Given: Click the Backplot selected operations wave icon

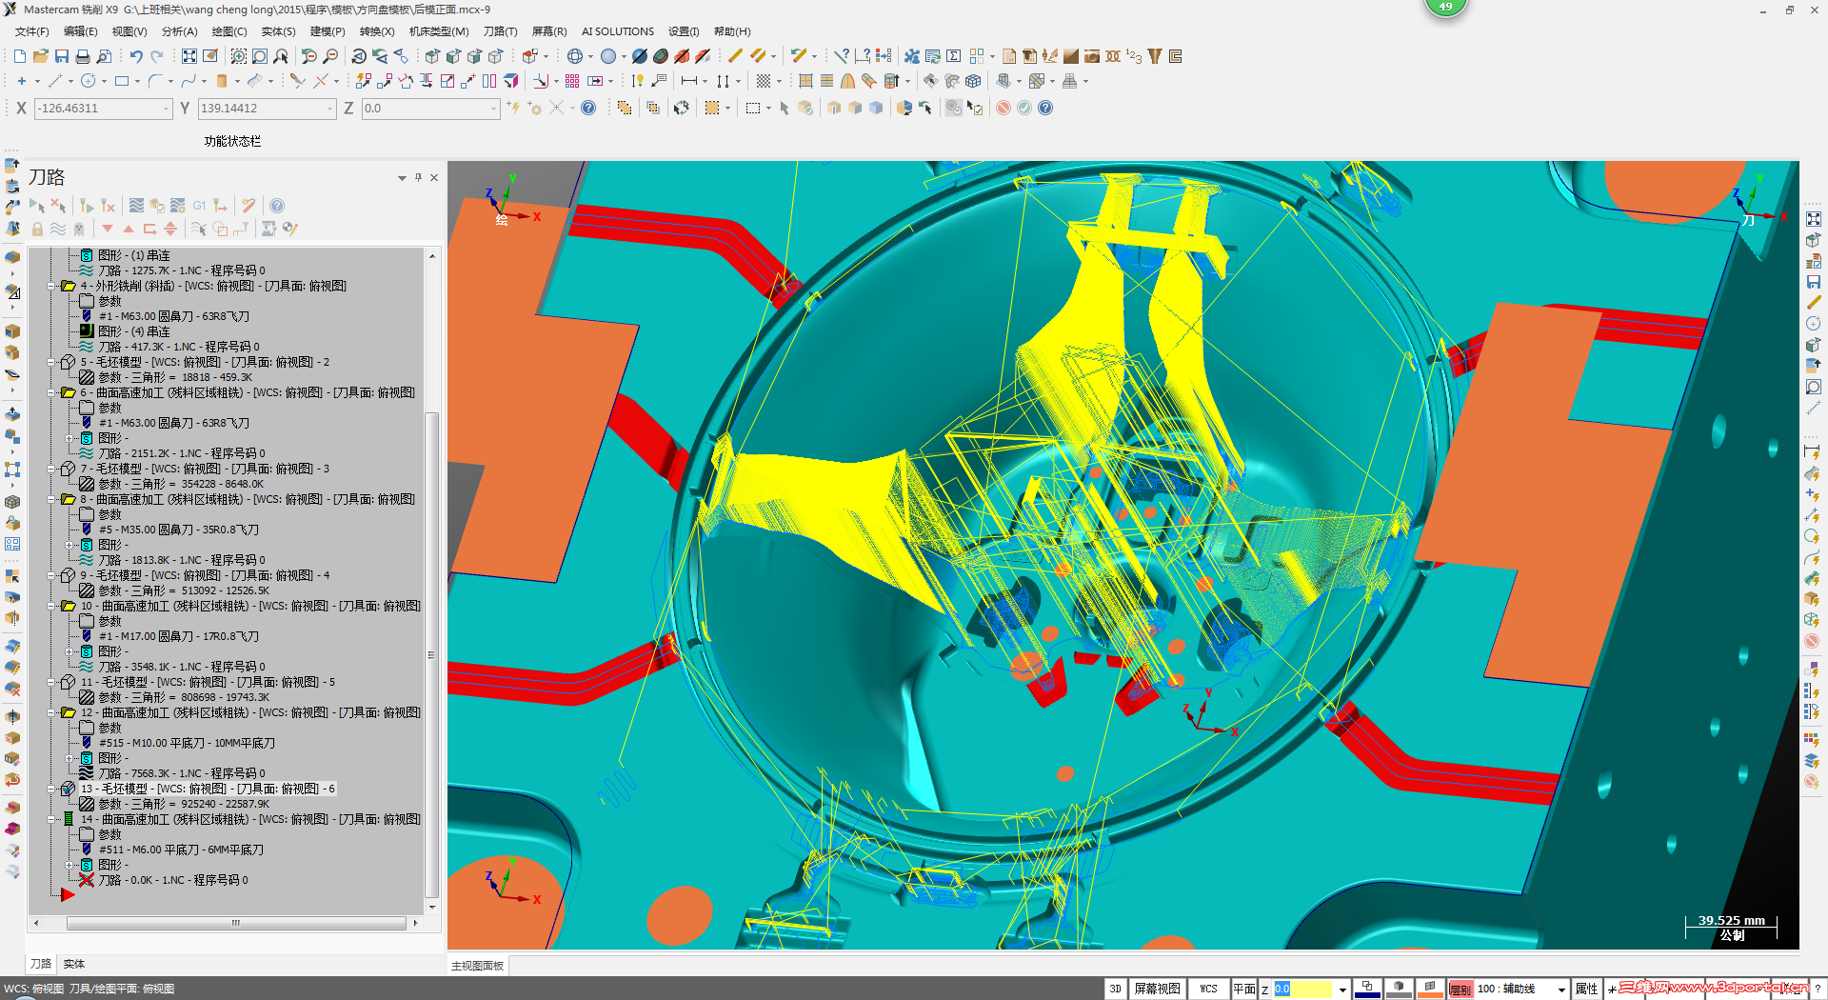Looking at the screenshot, I should pos(136,206).
